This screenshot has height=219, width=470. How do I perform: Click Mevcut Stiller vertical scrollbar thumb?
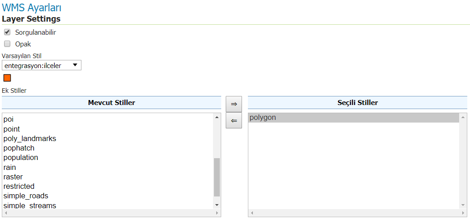(x=217, y=177)
